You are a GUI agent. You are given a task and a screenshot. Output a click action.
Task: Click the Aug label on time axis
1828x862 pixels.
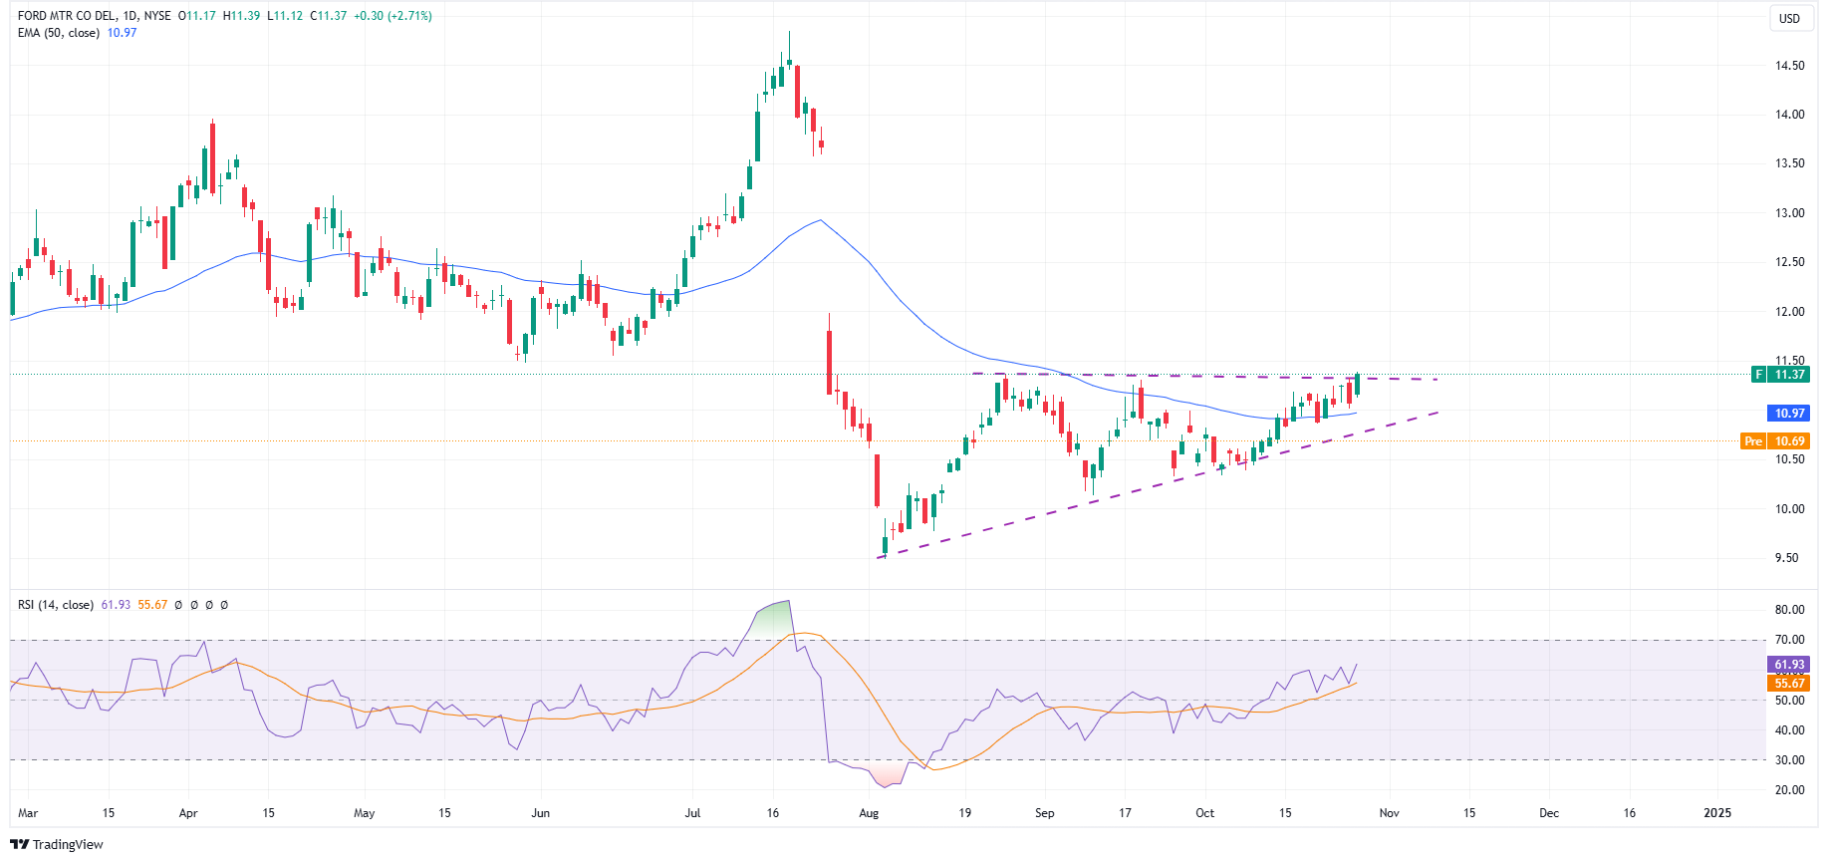click(869, 813)
